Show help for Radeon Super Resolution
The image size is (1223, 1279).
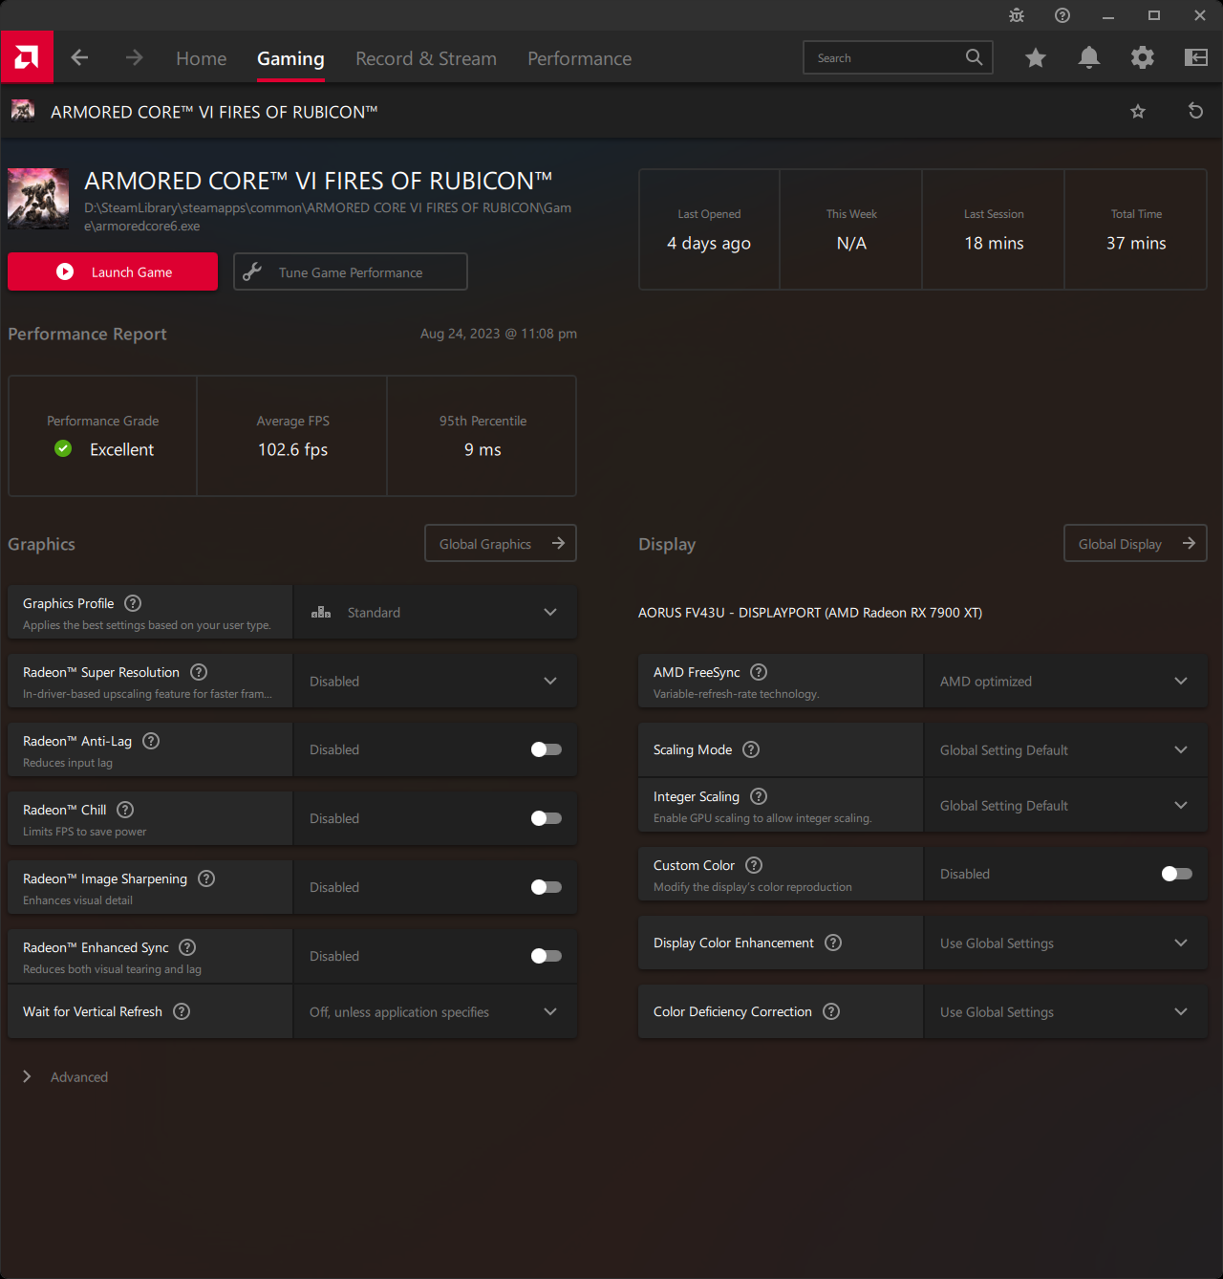[x=199, y=672]
